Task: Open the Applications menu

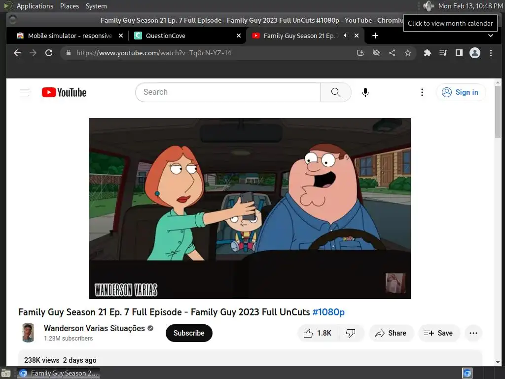Action: (35, 6)
